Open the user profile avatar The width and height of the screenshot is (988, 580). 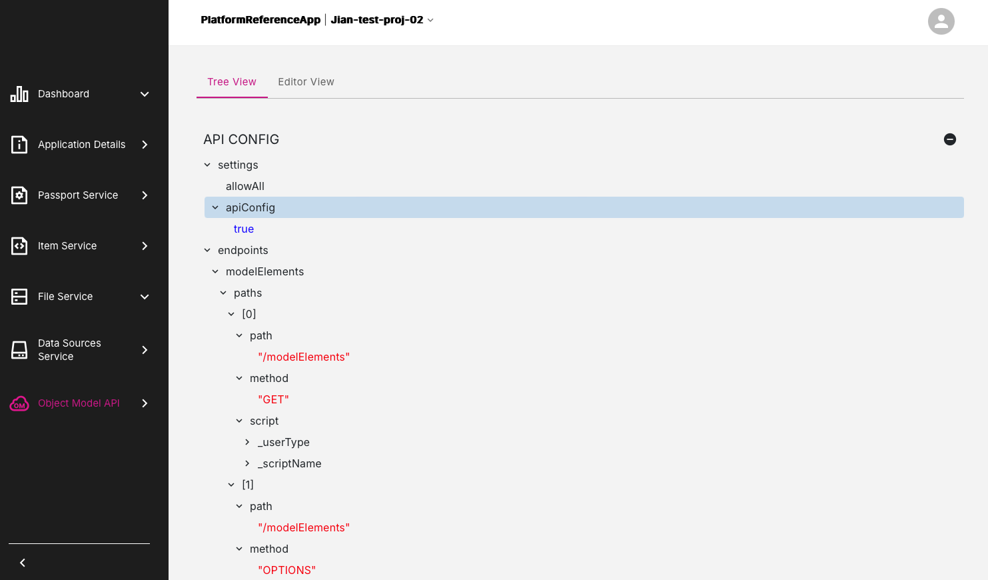click(941, 21)
